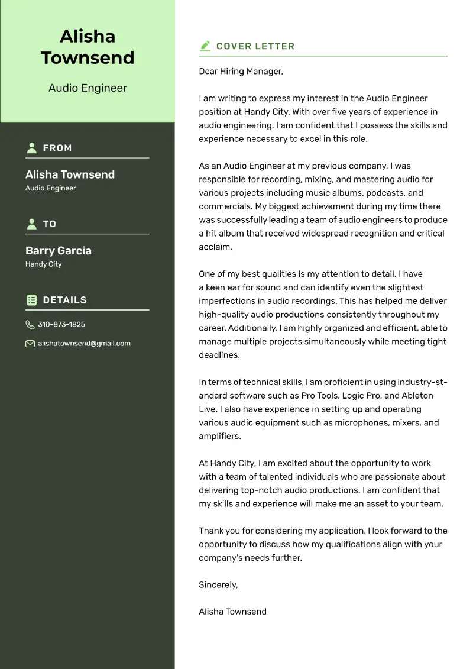Viewport: 473px width, 669px height.
Task: Click the person icon next to FROM
Action: point(31,148)
